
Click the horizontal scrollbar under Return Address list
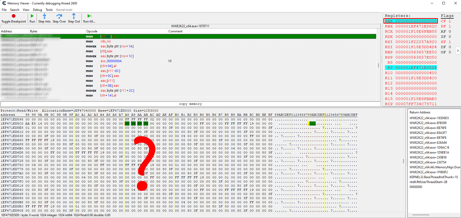(421, 215)
